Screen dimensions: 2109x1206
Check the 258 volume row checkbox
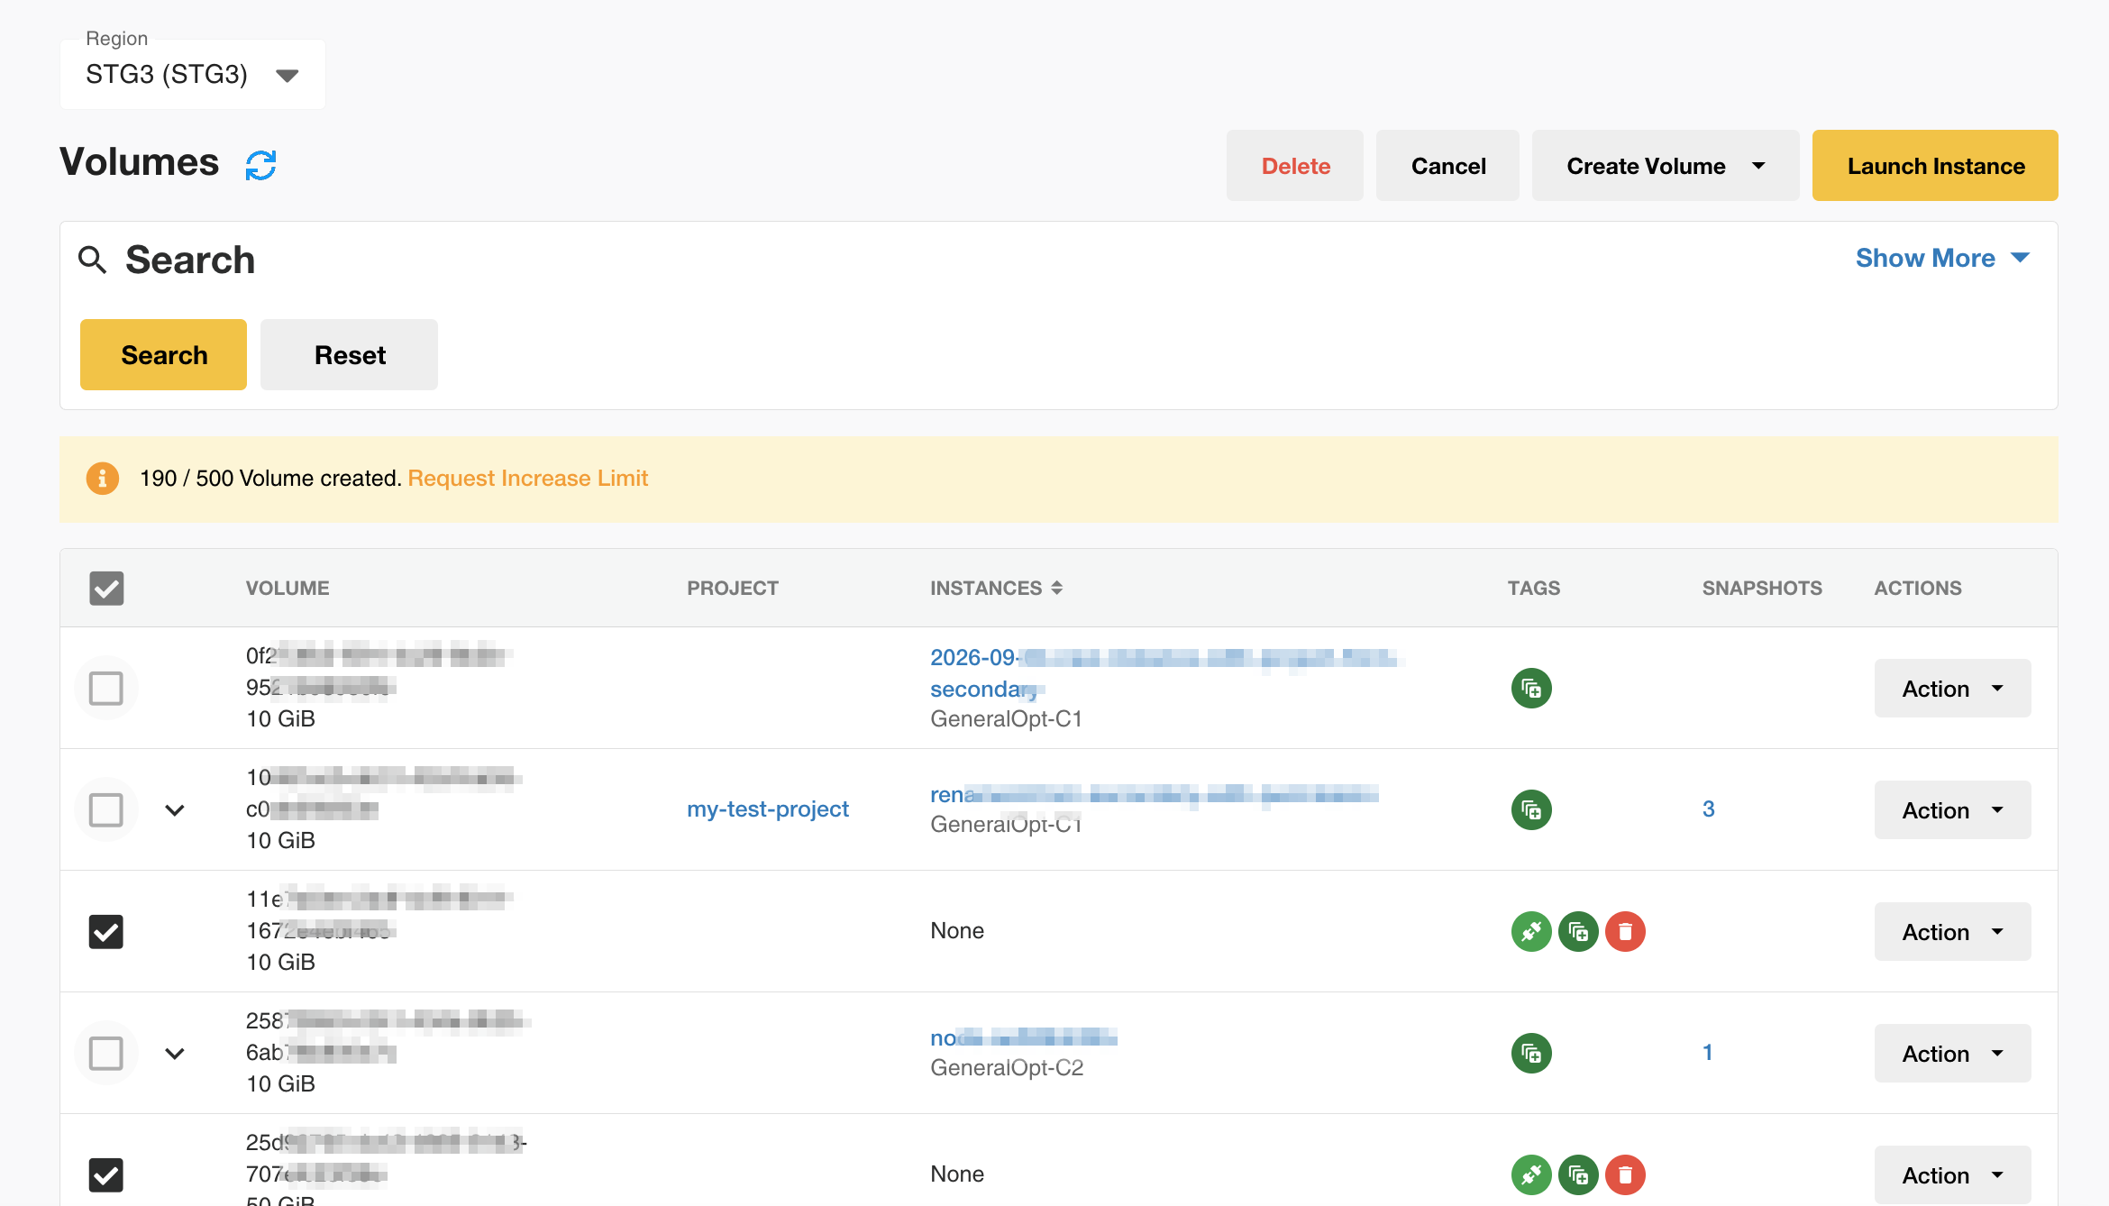click(106, 1054)
